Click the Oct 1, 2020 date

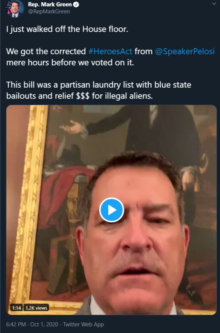click(44, 324)
